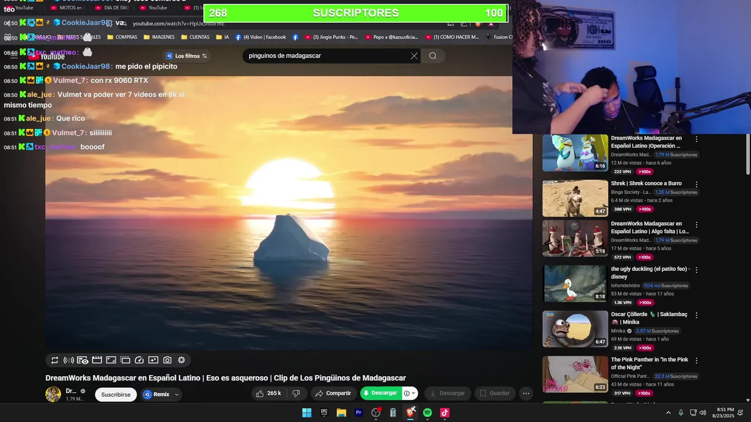The height and width of the screenshot is (422, 751).
Task: Click the search magnifier button on YouTube
Action: [x=432, y=56]
